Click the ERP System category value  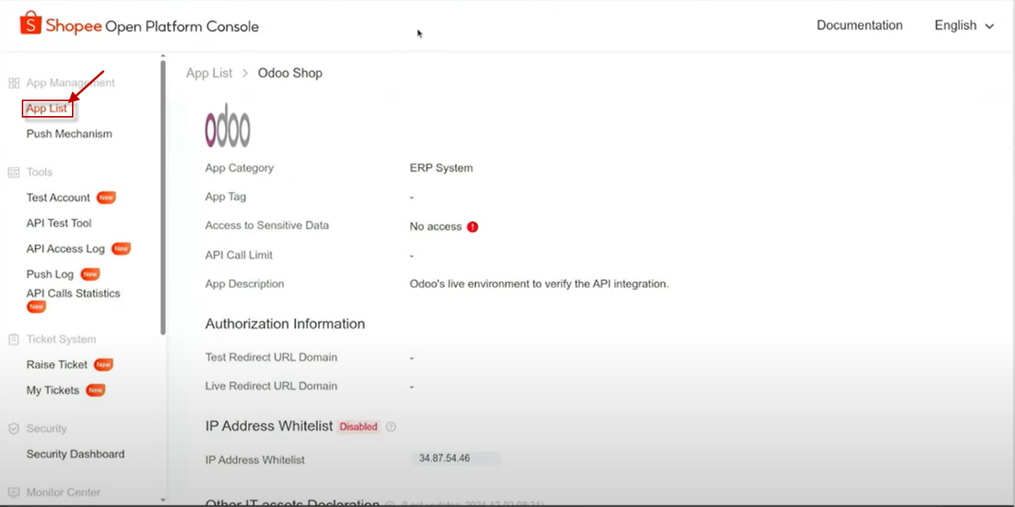441,168
